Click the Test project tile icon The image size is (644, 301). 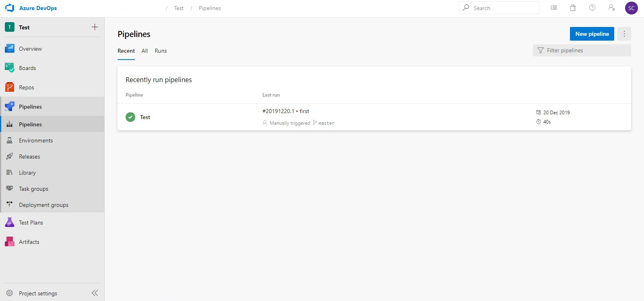click(x=10, y=27)
